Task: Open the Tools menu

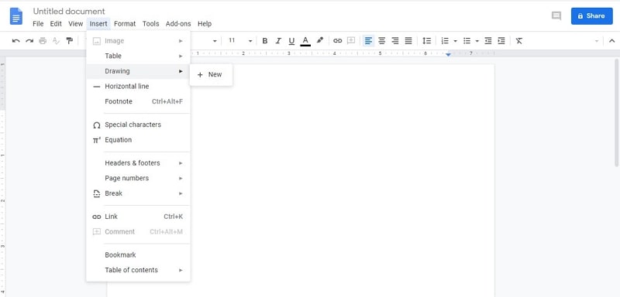Action: pos(150,24)
